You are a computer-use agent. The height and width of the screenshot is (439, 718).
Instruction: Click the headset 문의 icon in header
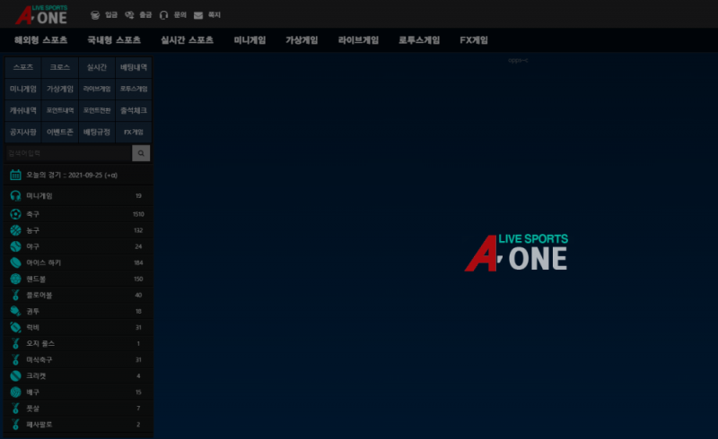pyautogui.click(x=164, y=15)
